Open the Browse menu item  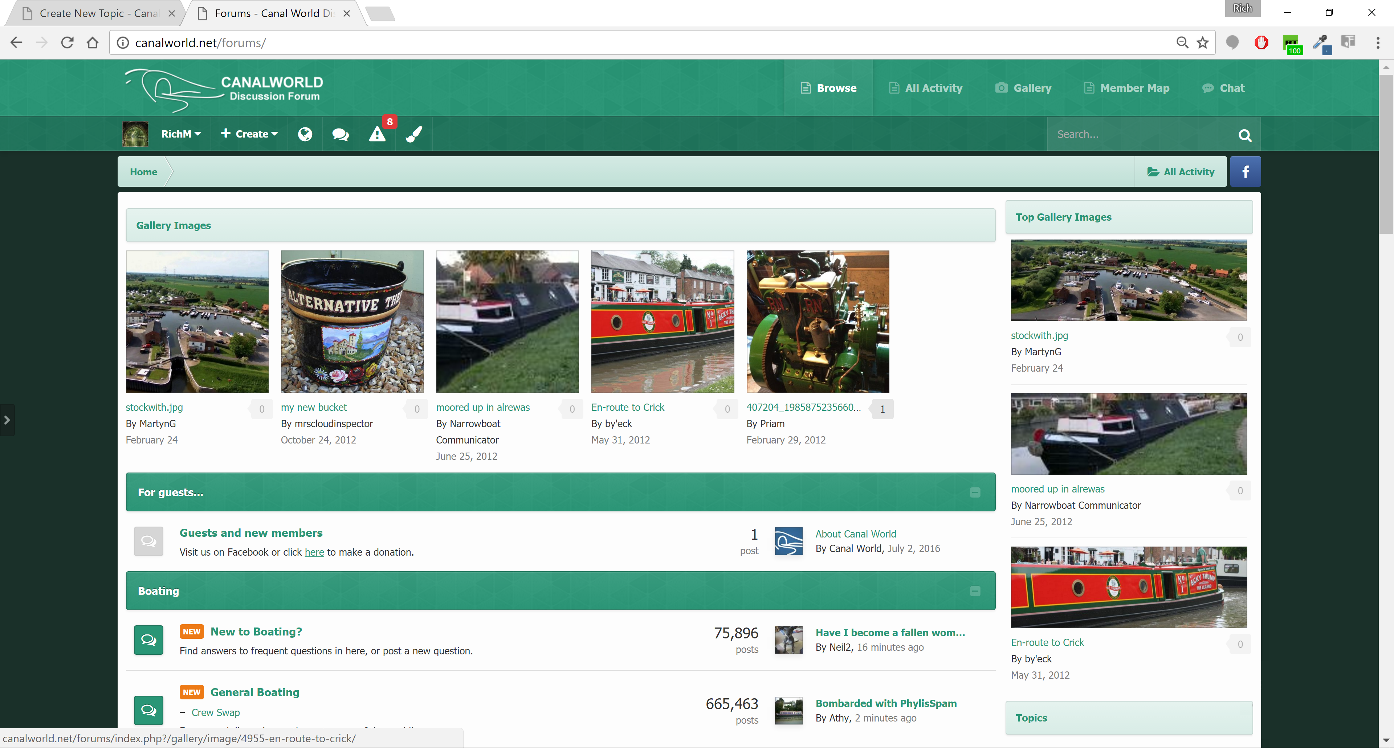[828, 87]
